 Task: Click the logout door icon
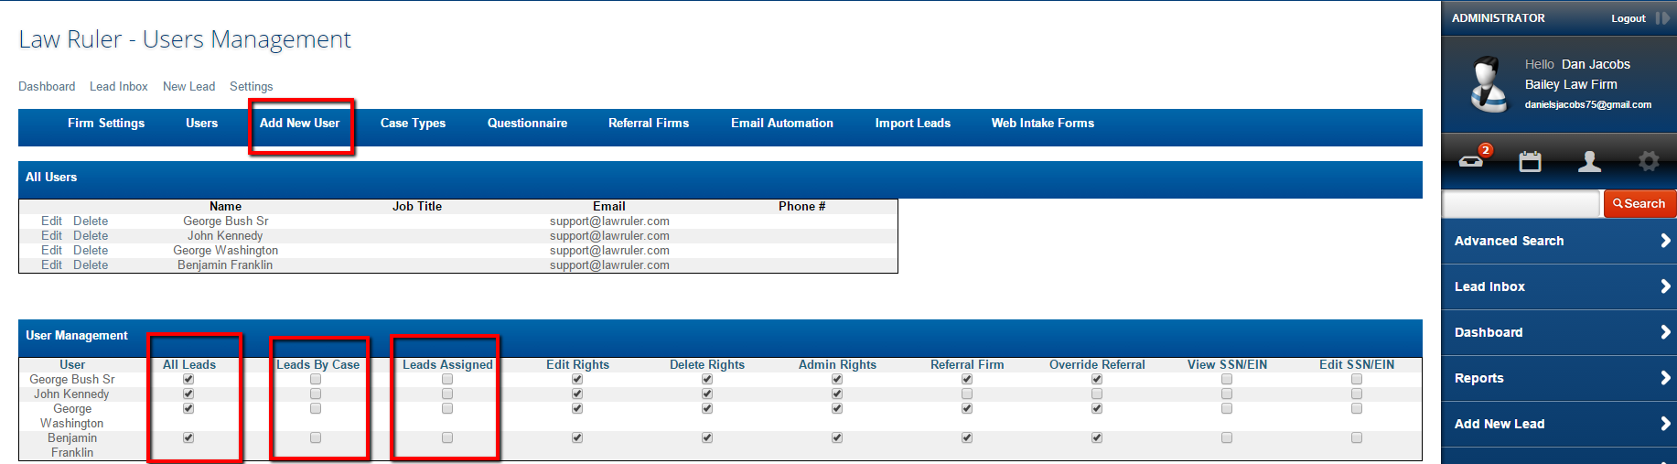point(1662,18)
